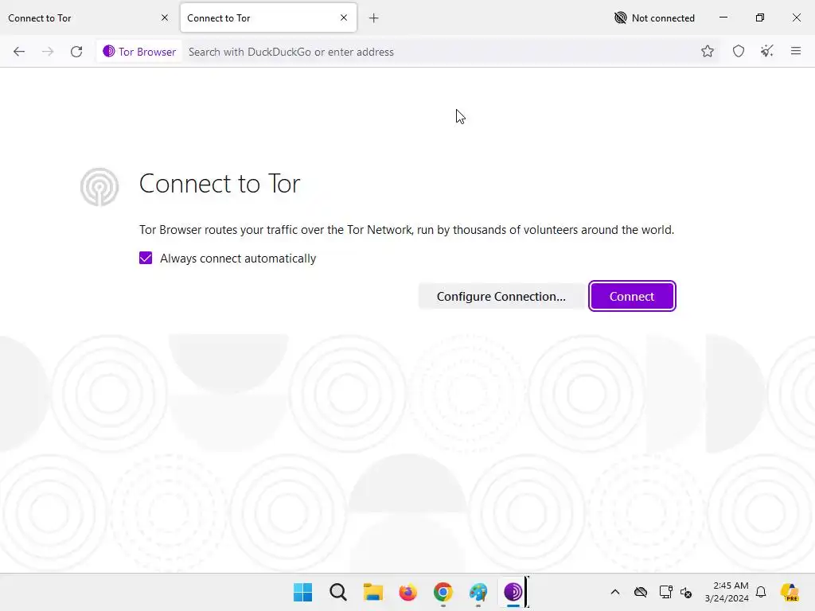
Task: Click the PRE preview icon in the taskbar corner
Action: [x=790, y=592]
